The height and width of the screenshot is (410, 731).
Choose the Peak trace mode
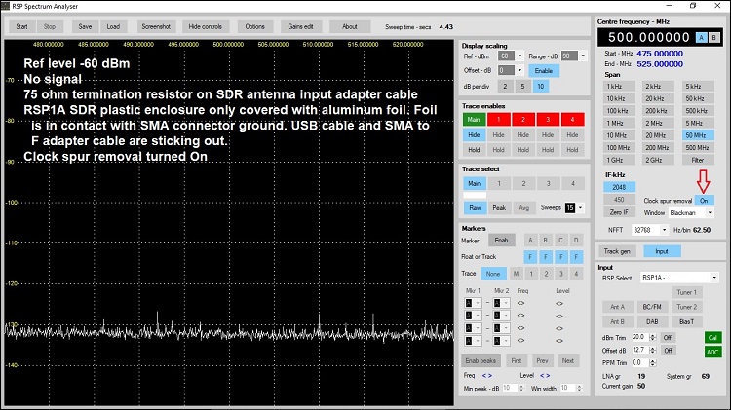point(500,207)
